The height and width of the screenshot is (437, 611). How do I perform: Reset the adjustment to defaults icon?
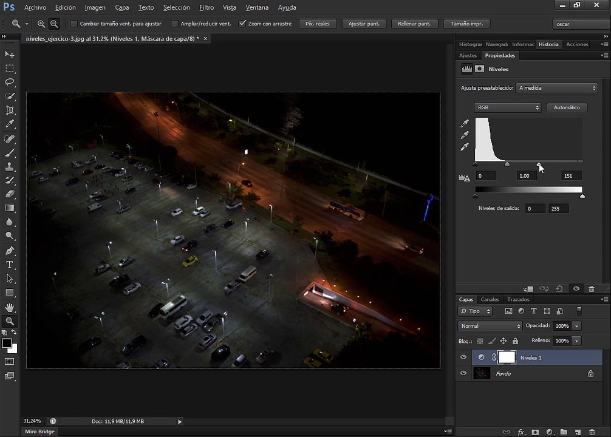(x=559, y=289)
